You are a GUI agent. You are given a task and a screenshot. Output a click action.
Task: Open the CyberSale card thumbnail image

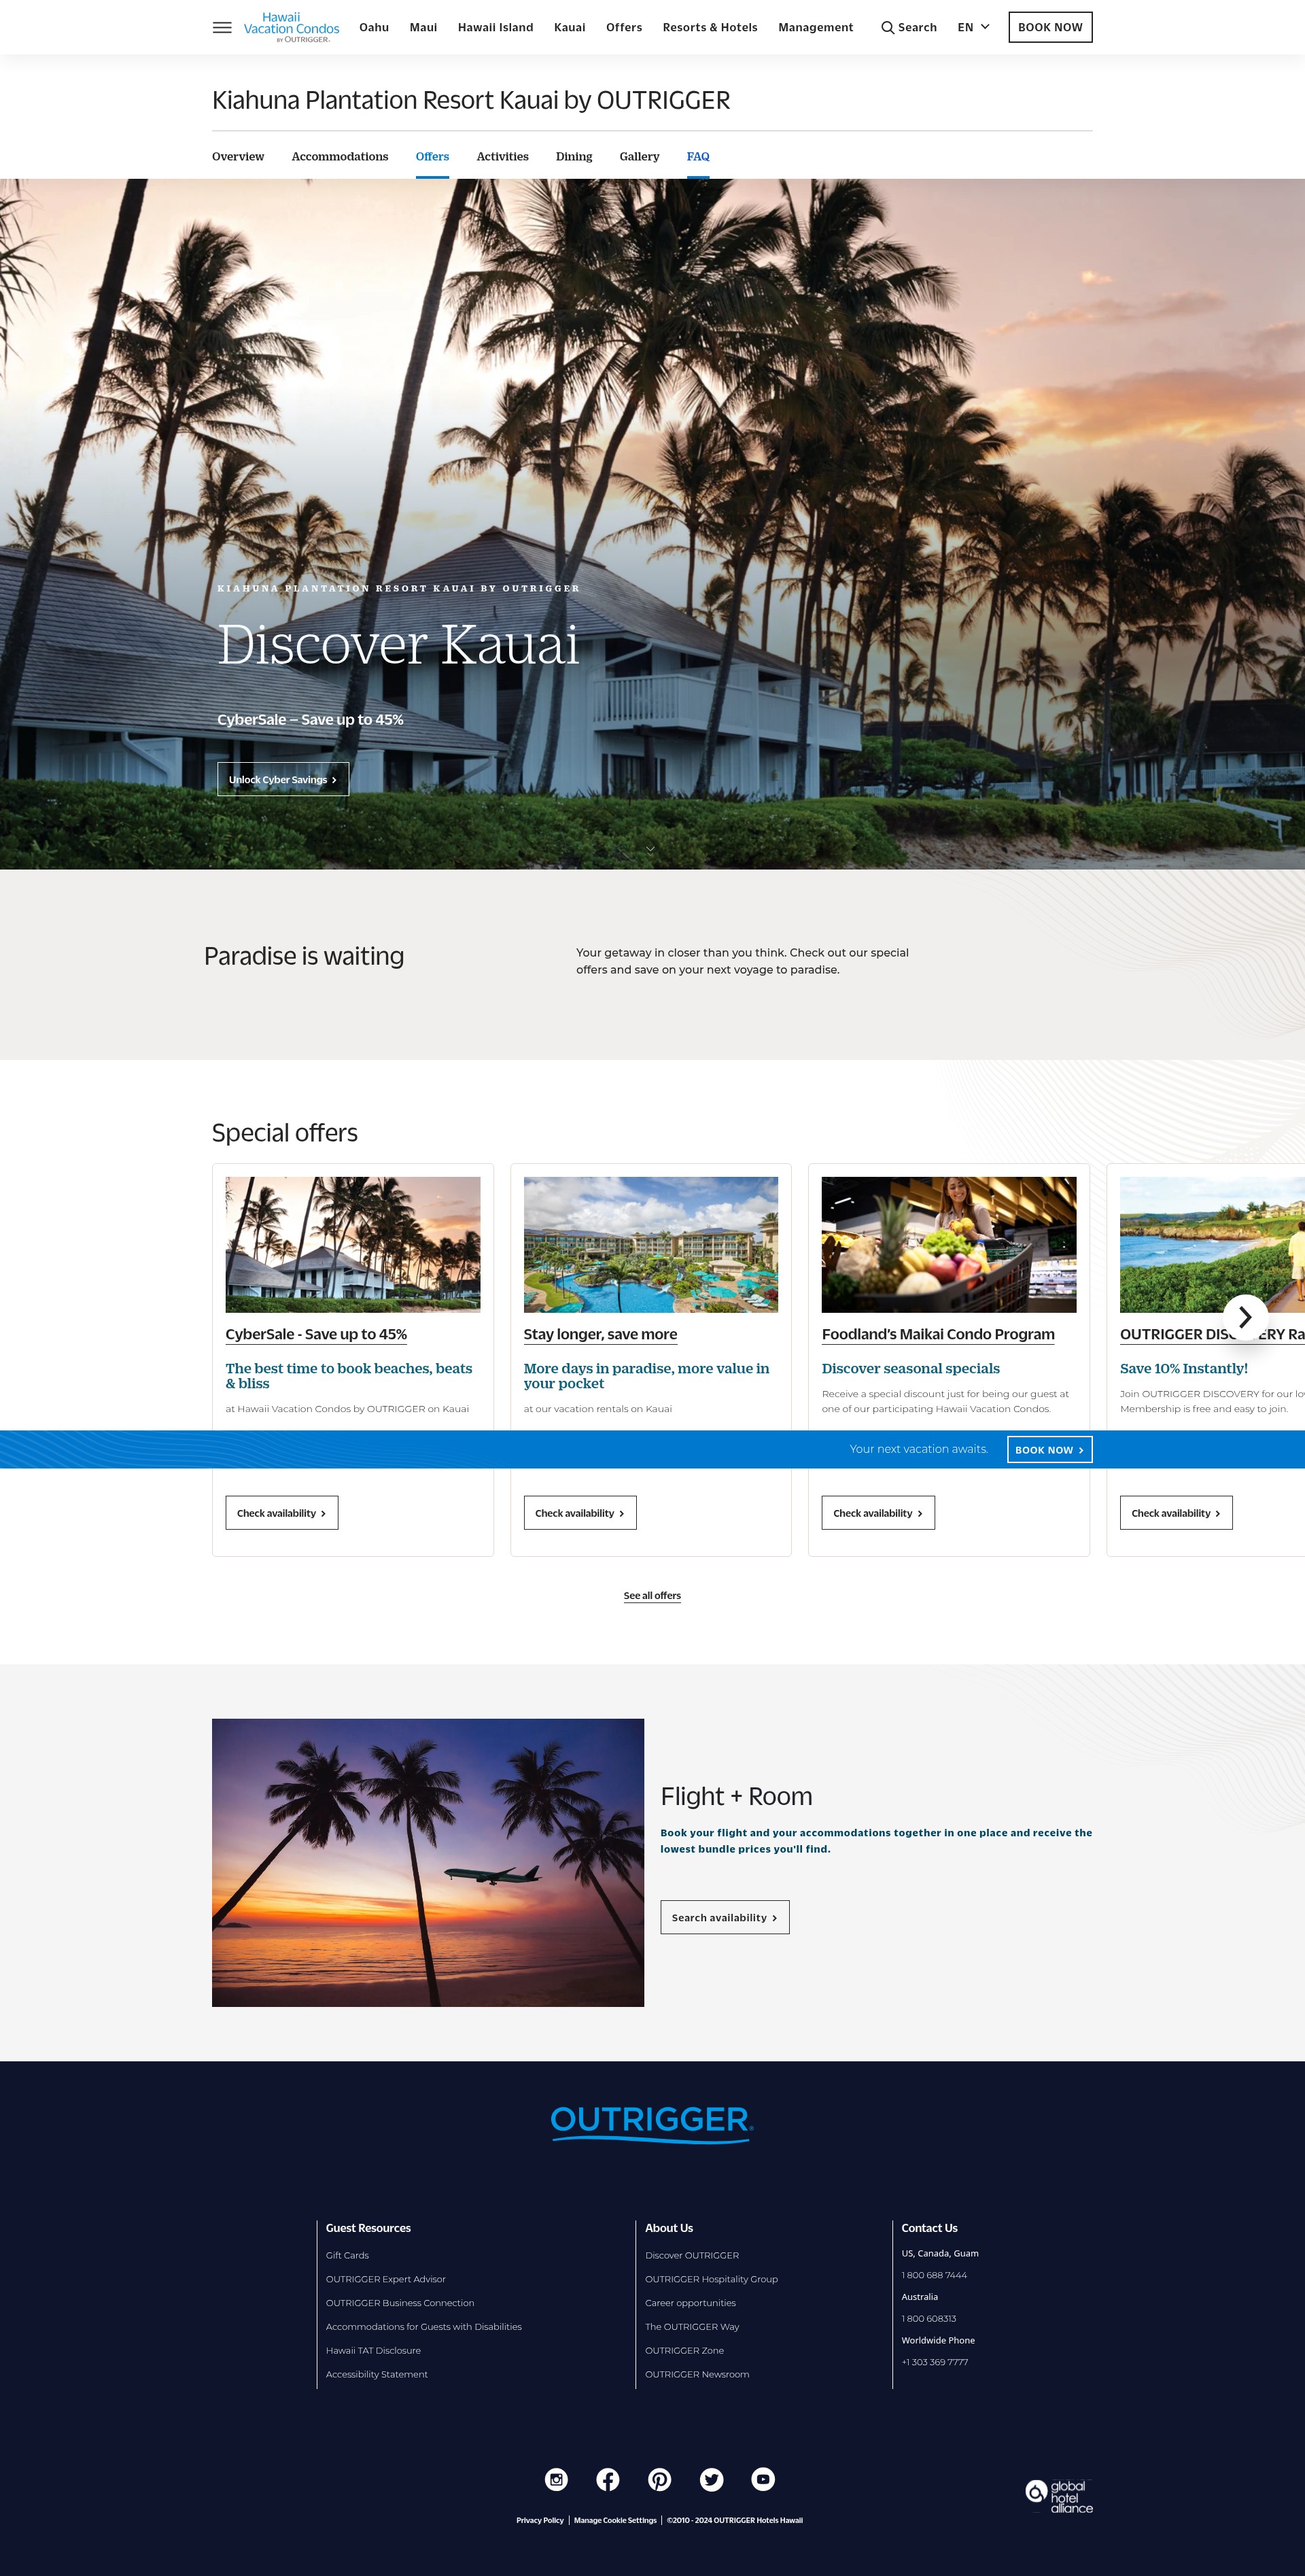353,1244
